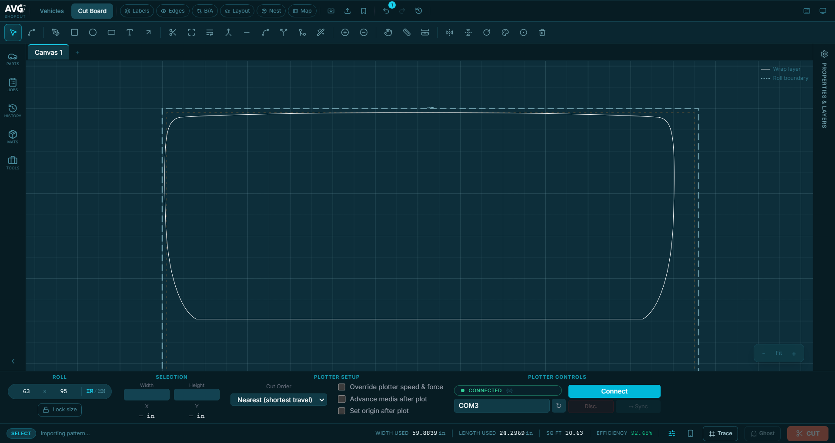835x443 pixels.
Task: Select the Scissors cut tool
Action: pos(173,33)
